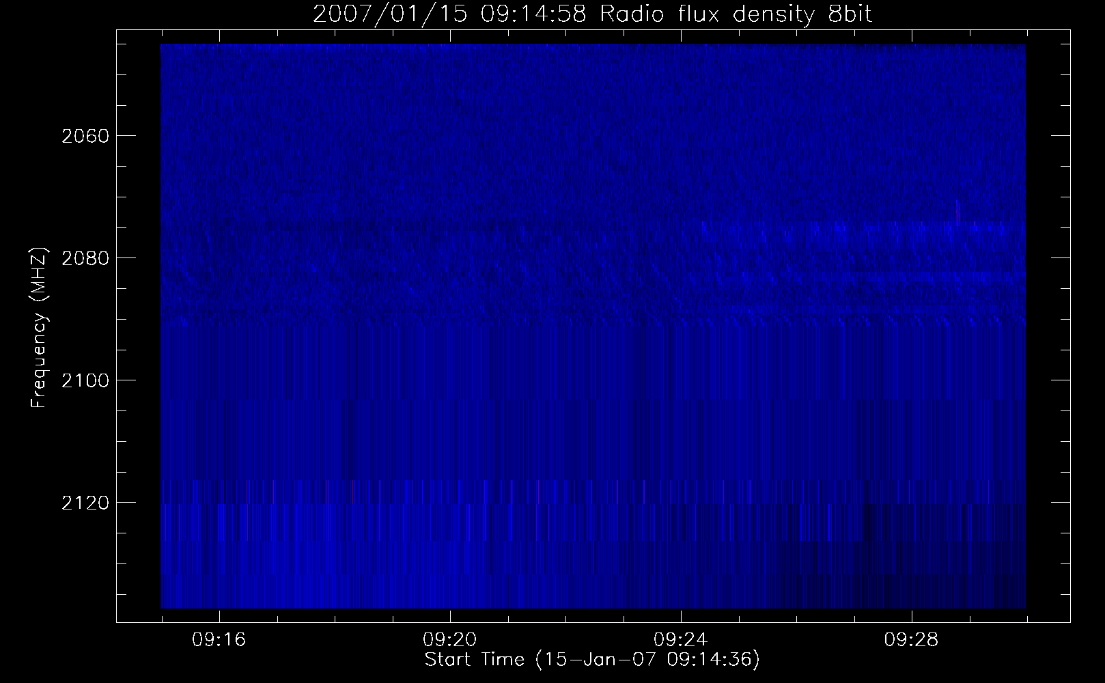Click the 2100 frequency tick label
Screen dimensions: 1105x683
85,380
